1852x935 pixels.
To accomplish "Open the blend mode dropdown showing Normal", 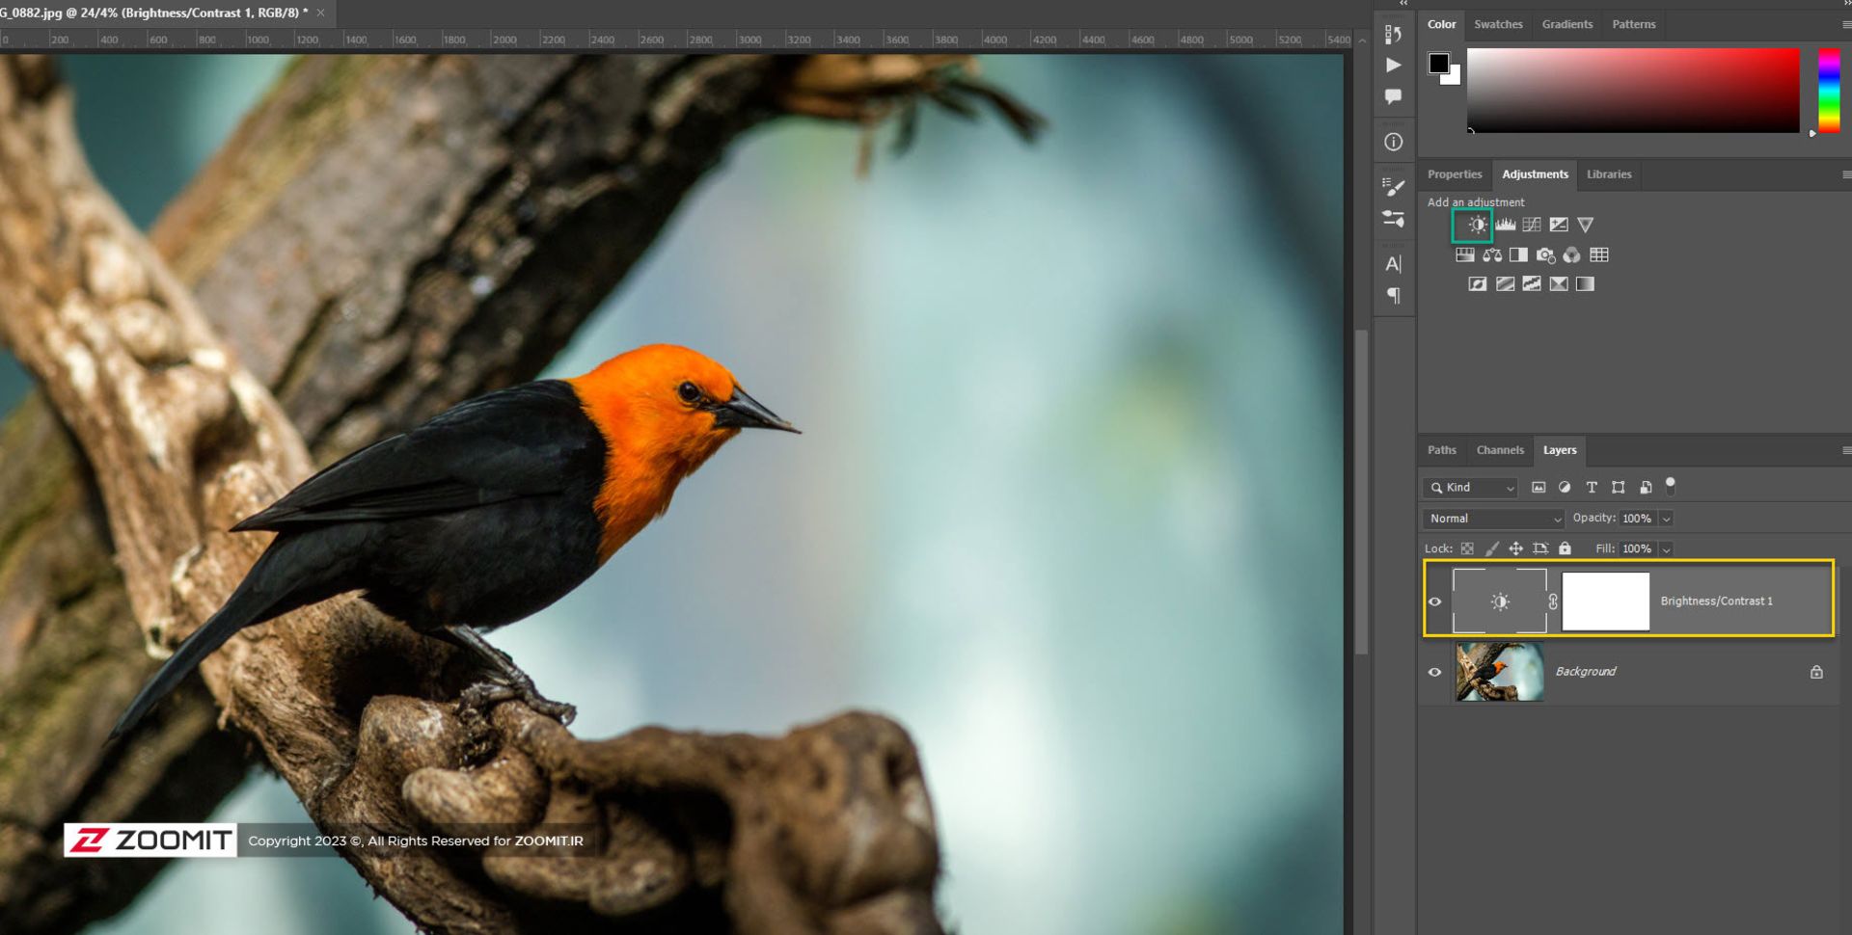I will [1492, 519].
